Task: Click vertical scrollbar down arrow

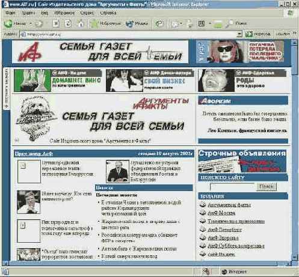Action: click(x=295, y=257)
